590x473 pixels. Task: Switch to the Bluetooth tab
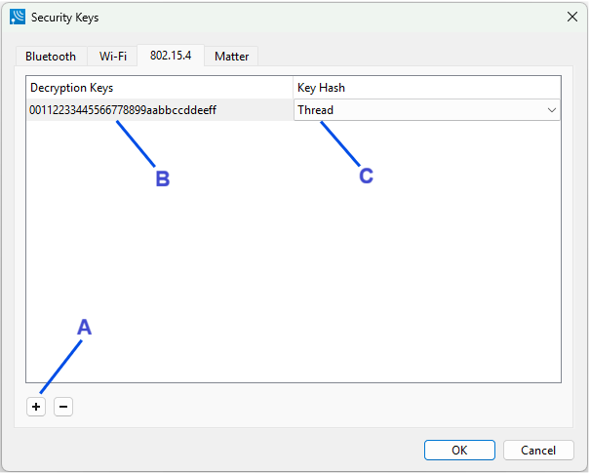[x=51, y=57]
